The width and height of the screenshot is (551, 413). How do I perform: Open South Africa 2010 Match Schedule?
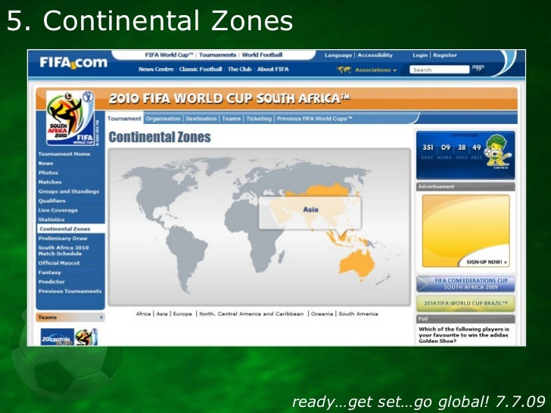[64, 250]
